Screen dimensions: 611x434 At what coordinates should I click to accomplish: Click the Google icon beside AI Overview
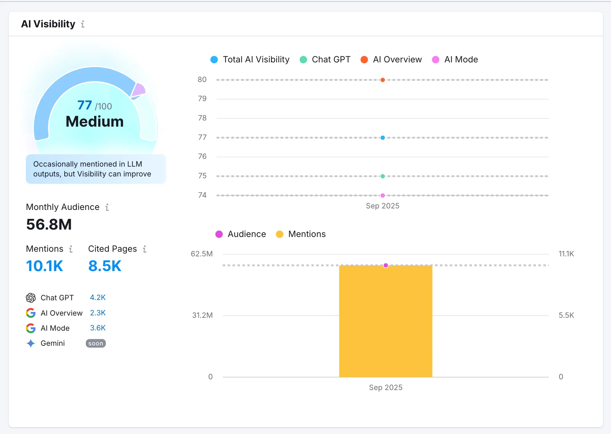click(31, 313)
